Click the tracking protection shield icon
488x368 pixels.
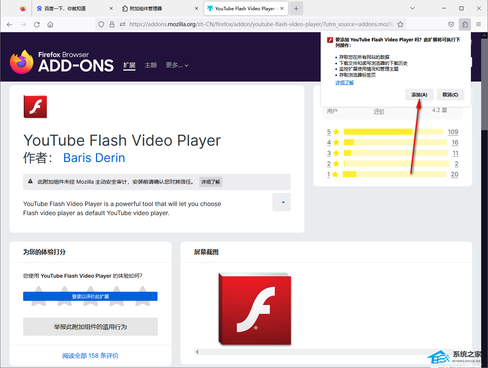101,24
